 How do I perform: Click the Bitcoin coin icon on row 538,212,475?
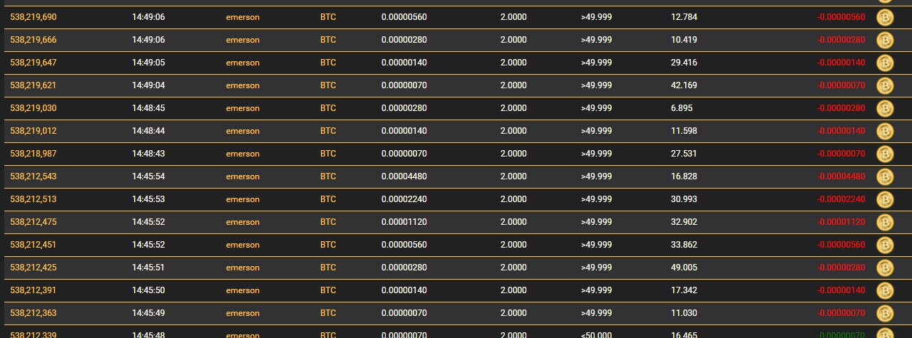click(x=884, y=222)
